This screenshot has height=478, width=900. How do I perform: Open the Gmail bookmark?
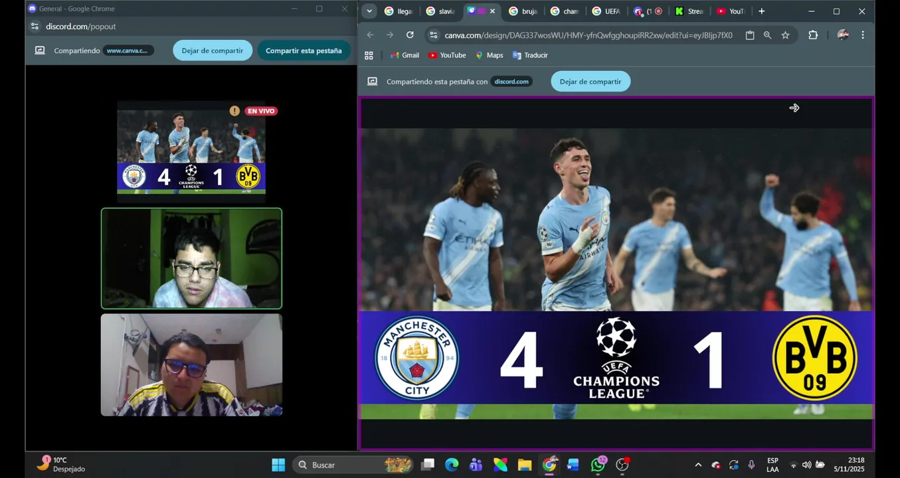pyautogui.click(x=405, y=55)
